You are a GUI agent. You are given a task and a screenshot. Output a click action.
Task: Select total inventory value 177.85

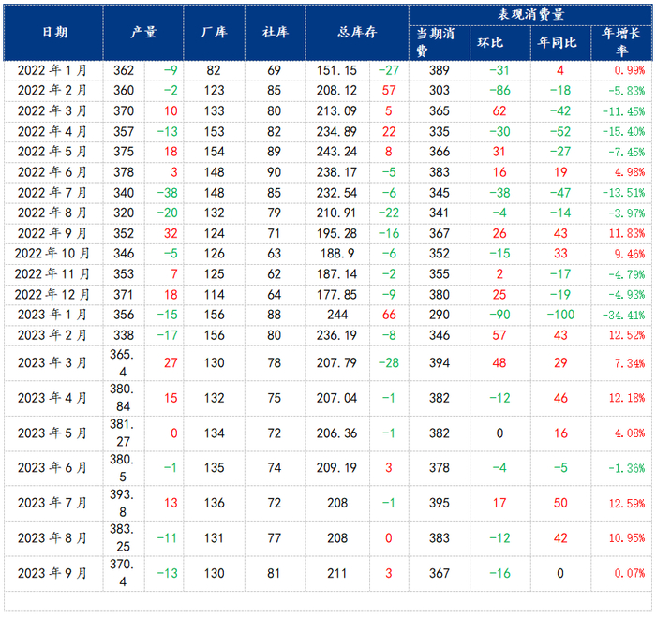coord(336,294)
